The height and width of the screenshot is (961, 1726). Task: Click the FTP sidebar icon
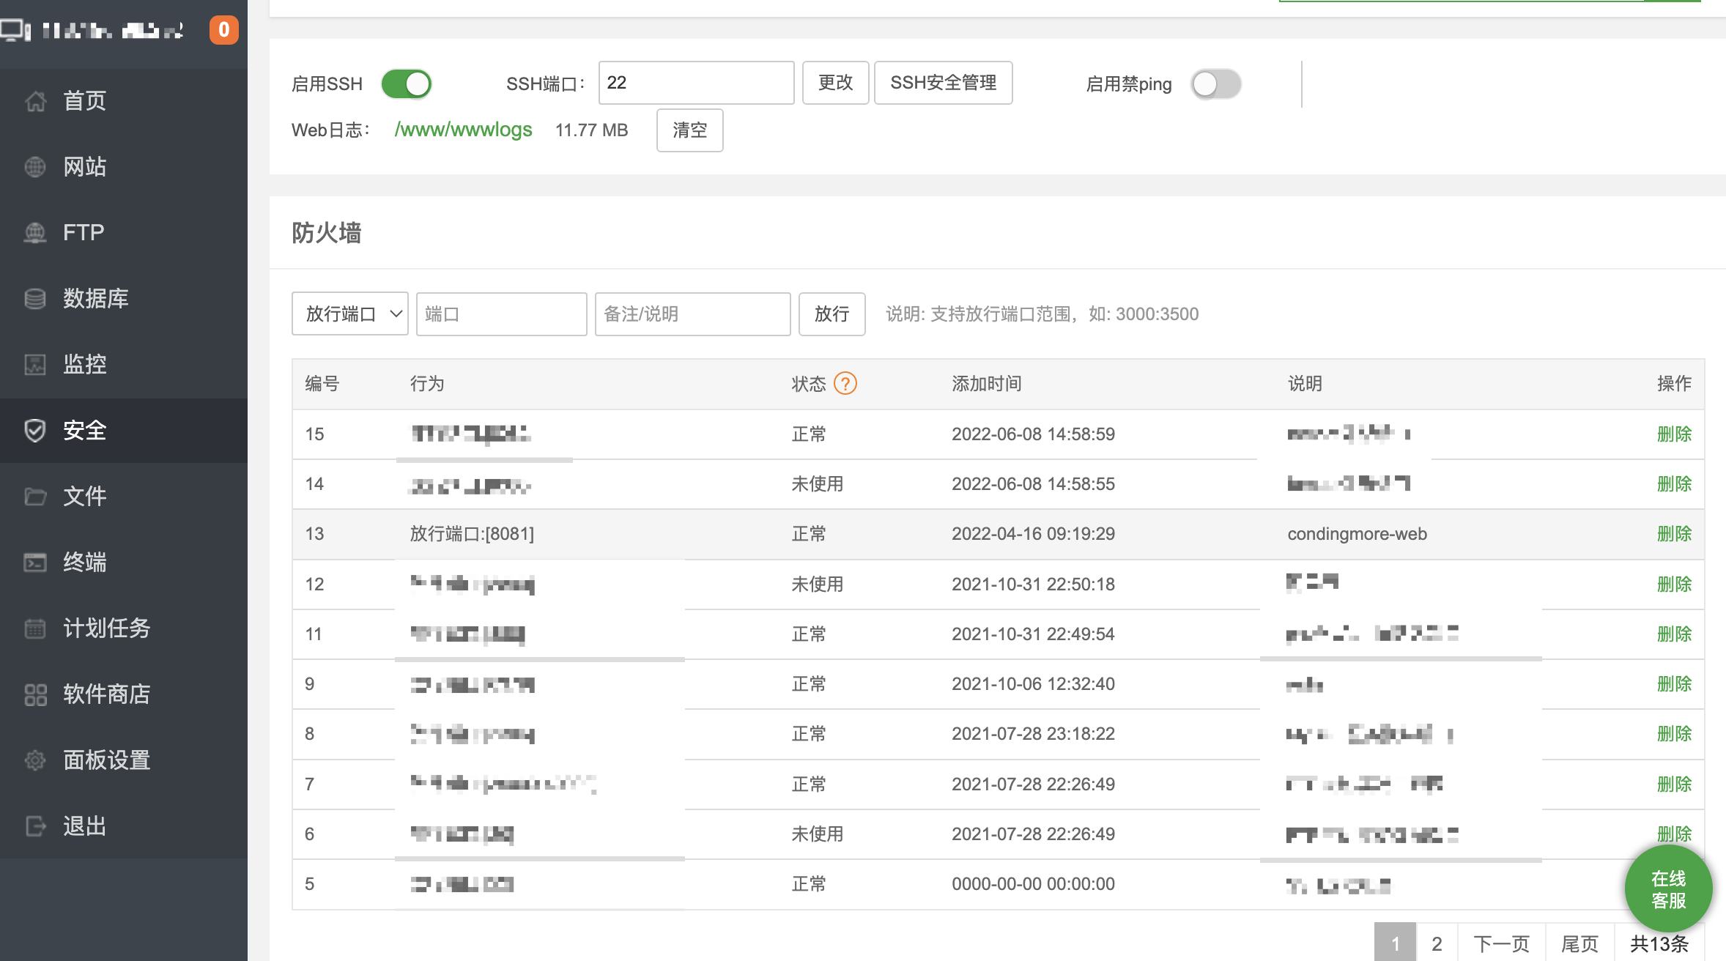coord(35,233)
